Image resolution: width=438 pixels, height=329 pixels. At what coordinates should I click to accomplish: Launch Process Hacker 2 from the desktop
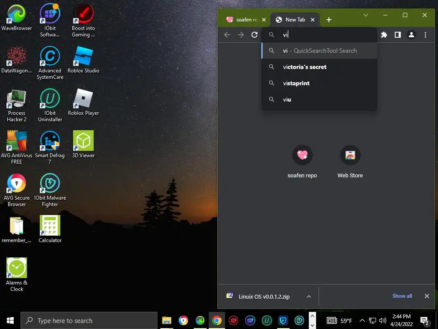(17, 105)
